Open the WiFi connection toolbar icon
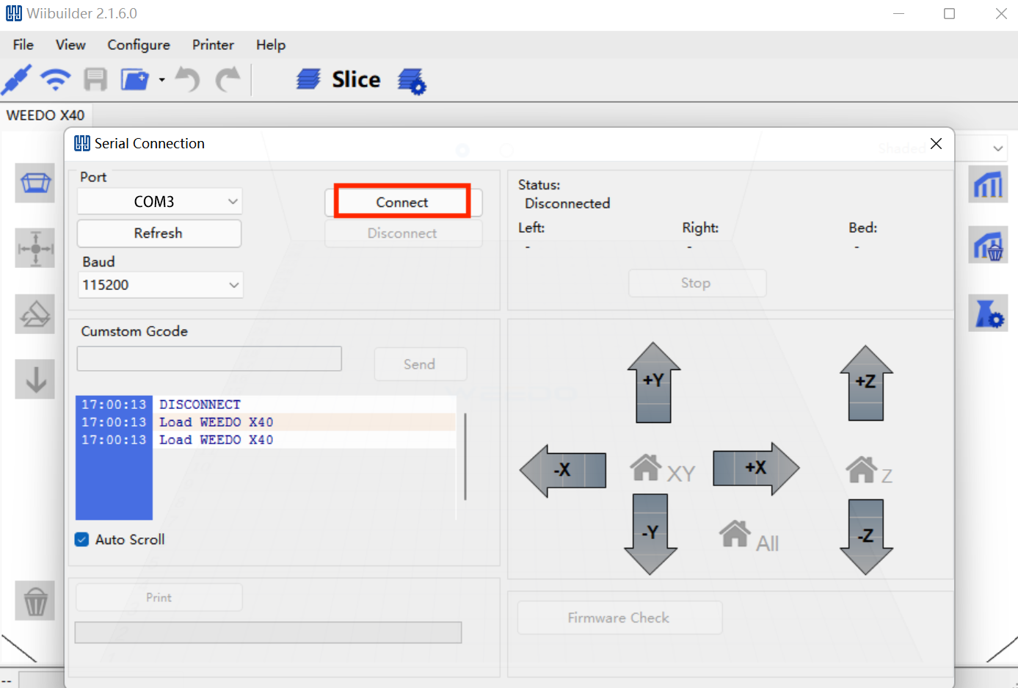This screenshot has width=1018, height=688. click(x=55, y=79)
